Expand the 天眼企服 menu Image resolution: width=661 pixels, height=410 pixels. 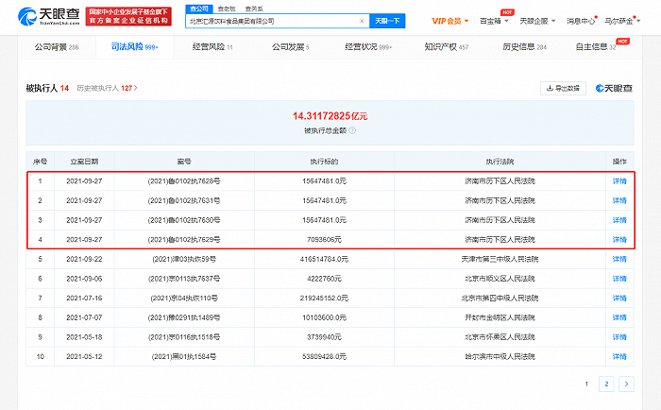(x=537, y=21)
